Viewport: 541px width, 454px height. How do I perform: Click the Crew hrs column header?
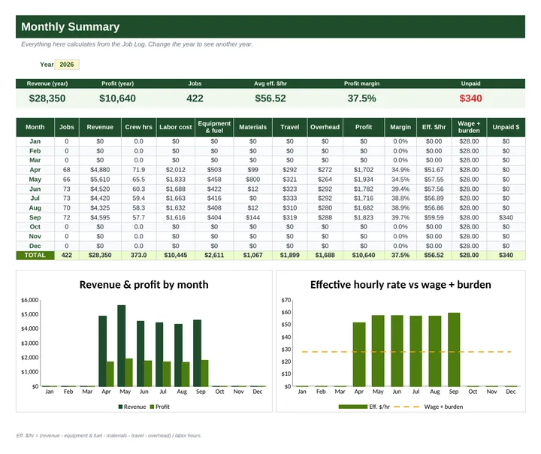pyautogui.click(x=139, y=127)
